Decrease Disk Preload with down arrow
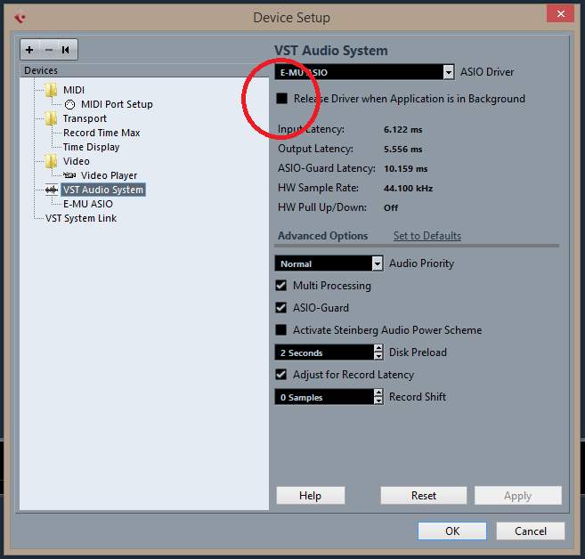Image resolution: width=585 pixels, height=559 pixels. click(378, 356)
